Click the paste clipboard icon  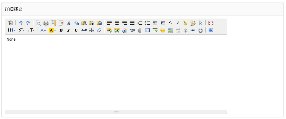84,23
